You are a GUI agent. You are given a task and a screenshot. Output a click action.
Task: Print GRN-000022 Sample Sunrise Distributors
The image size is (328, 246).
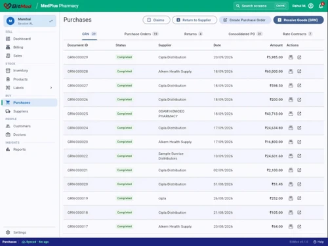tap(291, 156)
